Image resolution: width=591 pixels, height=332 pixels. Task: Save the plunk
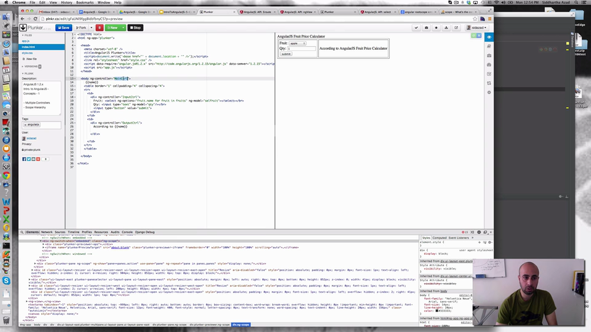tap(63, 28)
